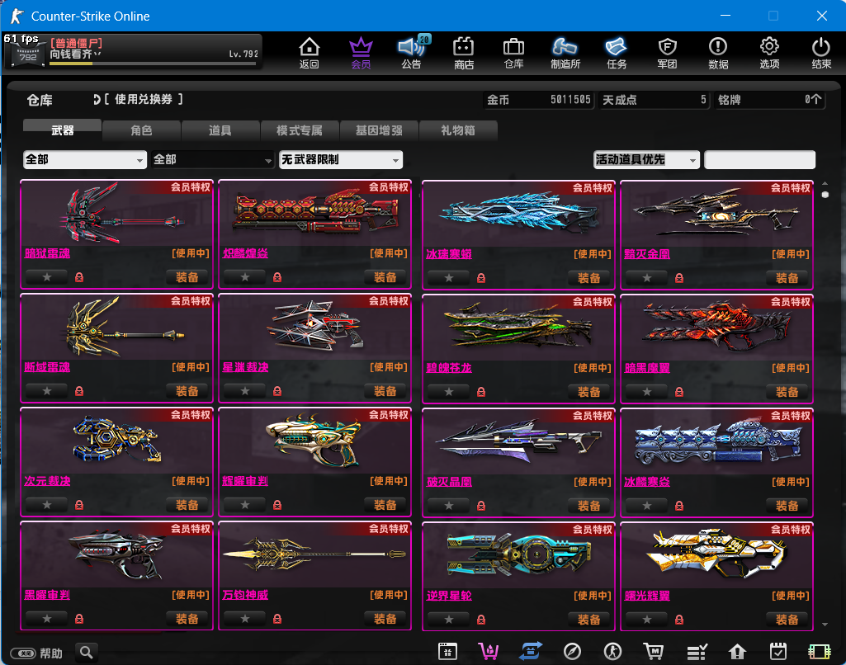The image size is (846, 665).
Task: Click 装备 for 次元裁决
Action: point(187,505)
